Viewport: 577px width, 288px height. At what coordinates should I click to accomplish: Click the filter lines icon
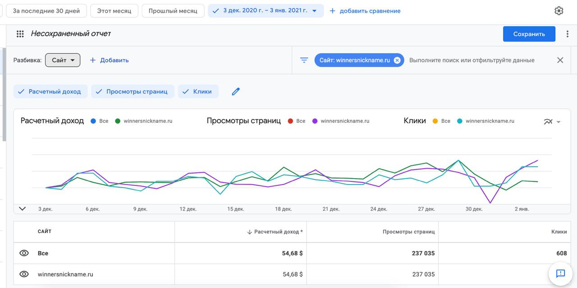[304, 60]
